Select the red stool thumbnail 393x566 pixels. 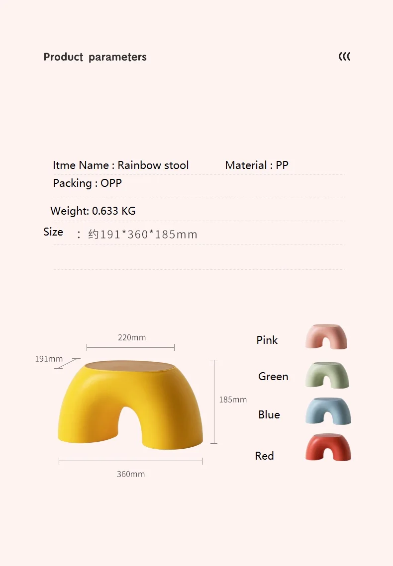[x=328, y=447]
